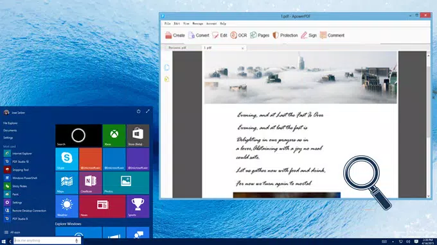Click the blue page thumbnails sidebar icon

(166, 67)
